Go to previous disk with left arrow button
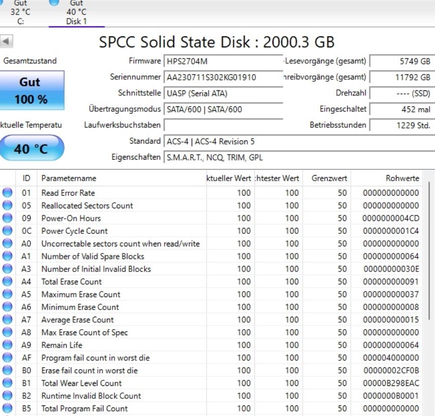The width and height of the screenshot is (435, 416). click(x=7, y=42)
